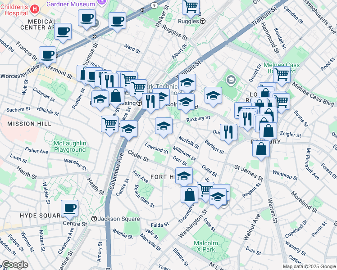Click the school marker left of Dewitt Dr field

(213, 97)
